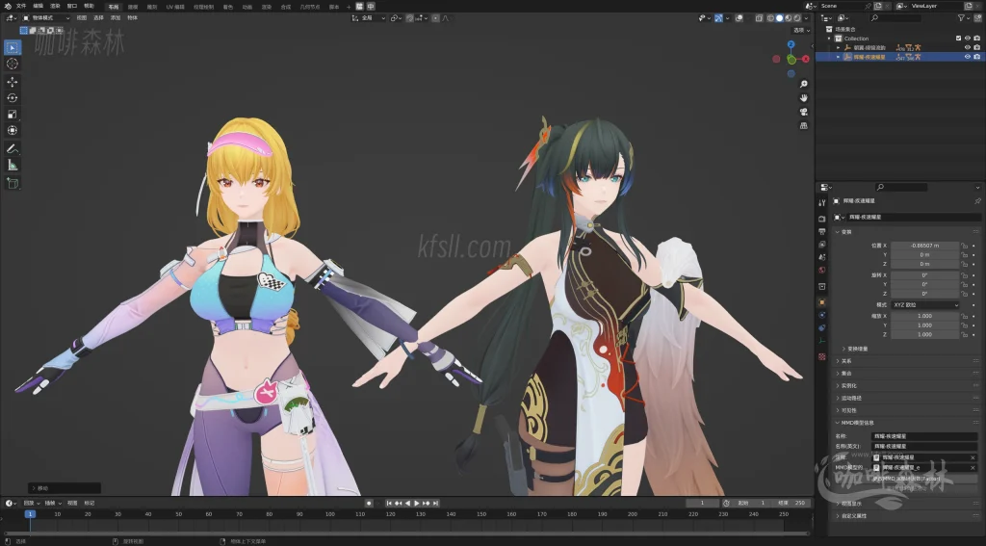The height and width of the screenshot is (546, 986).
Task: Open the Scene properties tab
Action: click(x=822, y=257)
